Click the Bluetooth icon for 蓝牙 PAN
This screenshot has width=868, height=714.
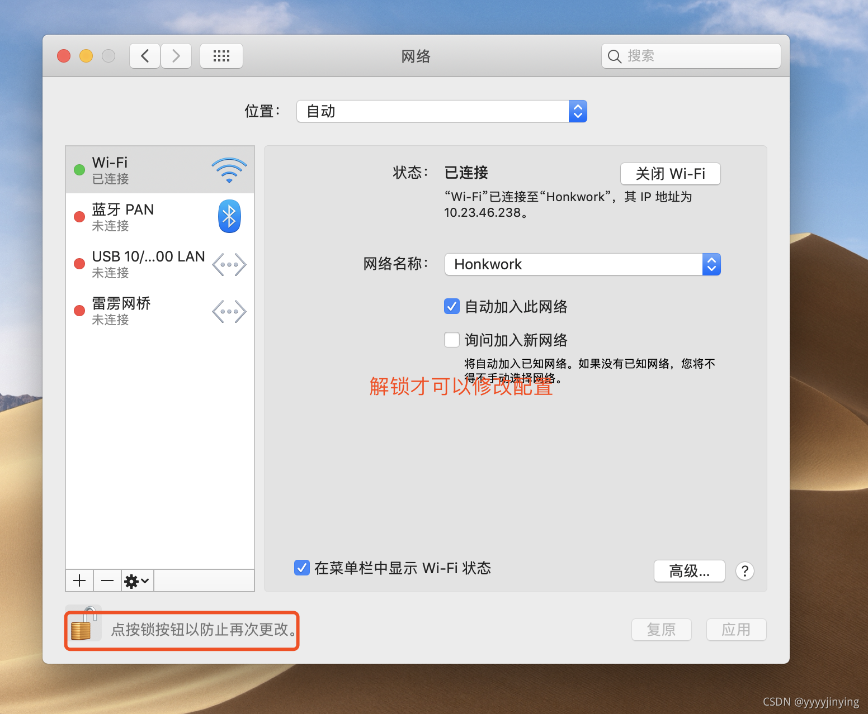[229, 216]
